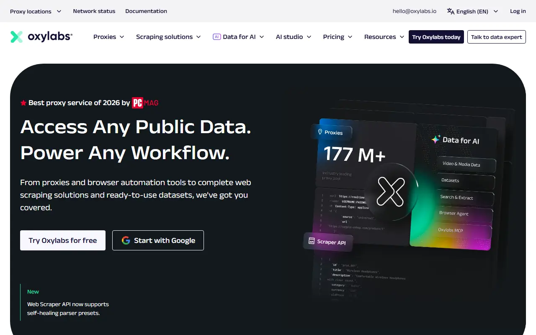This screenshot has width=536, height=335.
Task: Click the sparkle icon on Data for AI card
Action: (x=436, y=139)
